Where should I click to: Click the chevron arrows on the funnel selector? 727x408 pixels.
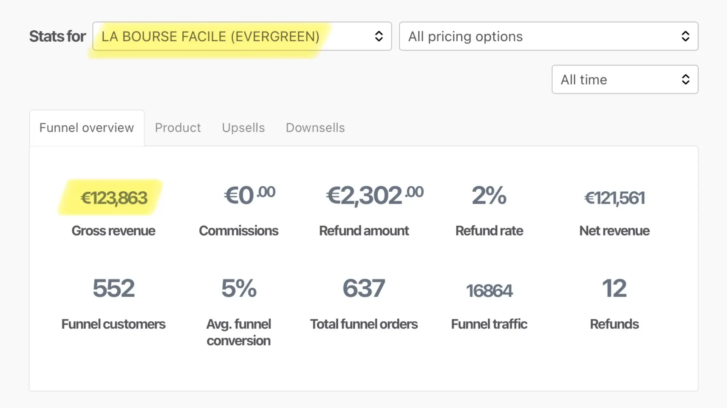coord(379,36)
